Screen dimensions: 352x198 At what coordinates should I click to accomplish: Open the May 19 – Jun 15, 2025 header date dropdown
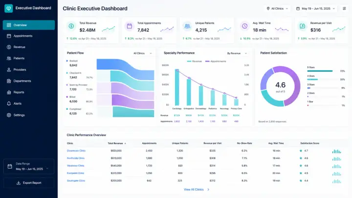[x=316, y=8]
